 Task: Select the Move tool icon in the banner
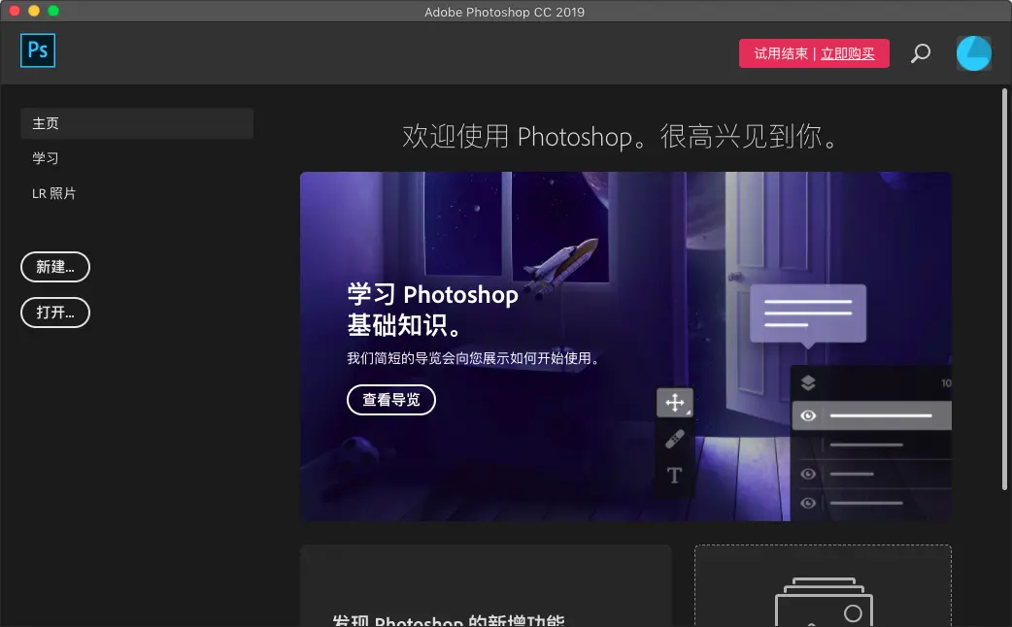tap(674, 401)
